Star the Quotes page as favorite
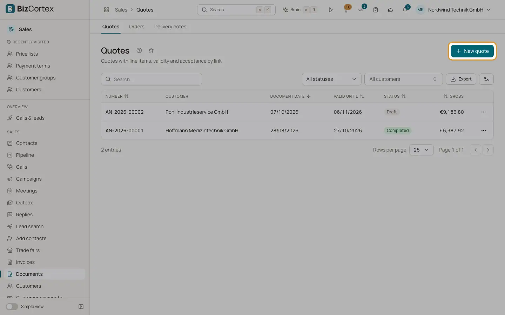The width and height of the screenshot is (505, 315). click(x=151, y=50)
